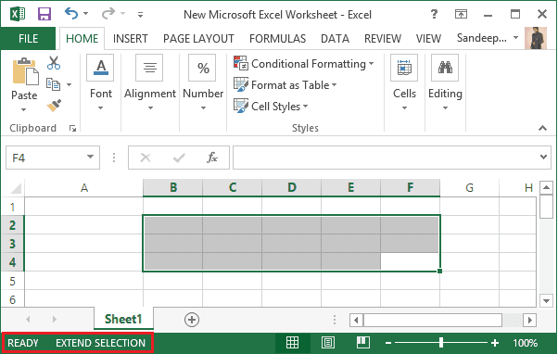Click the zoom out minus button

388,343
